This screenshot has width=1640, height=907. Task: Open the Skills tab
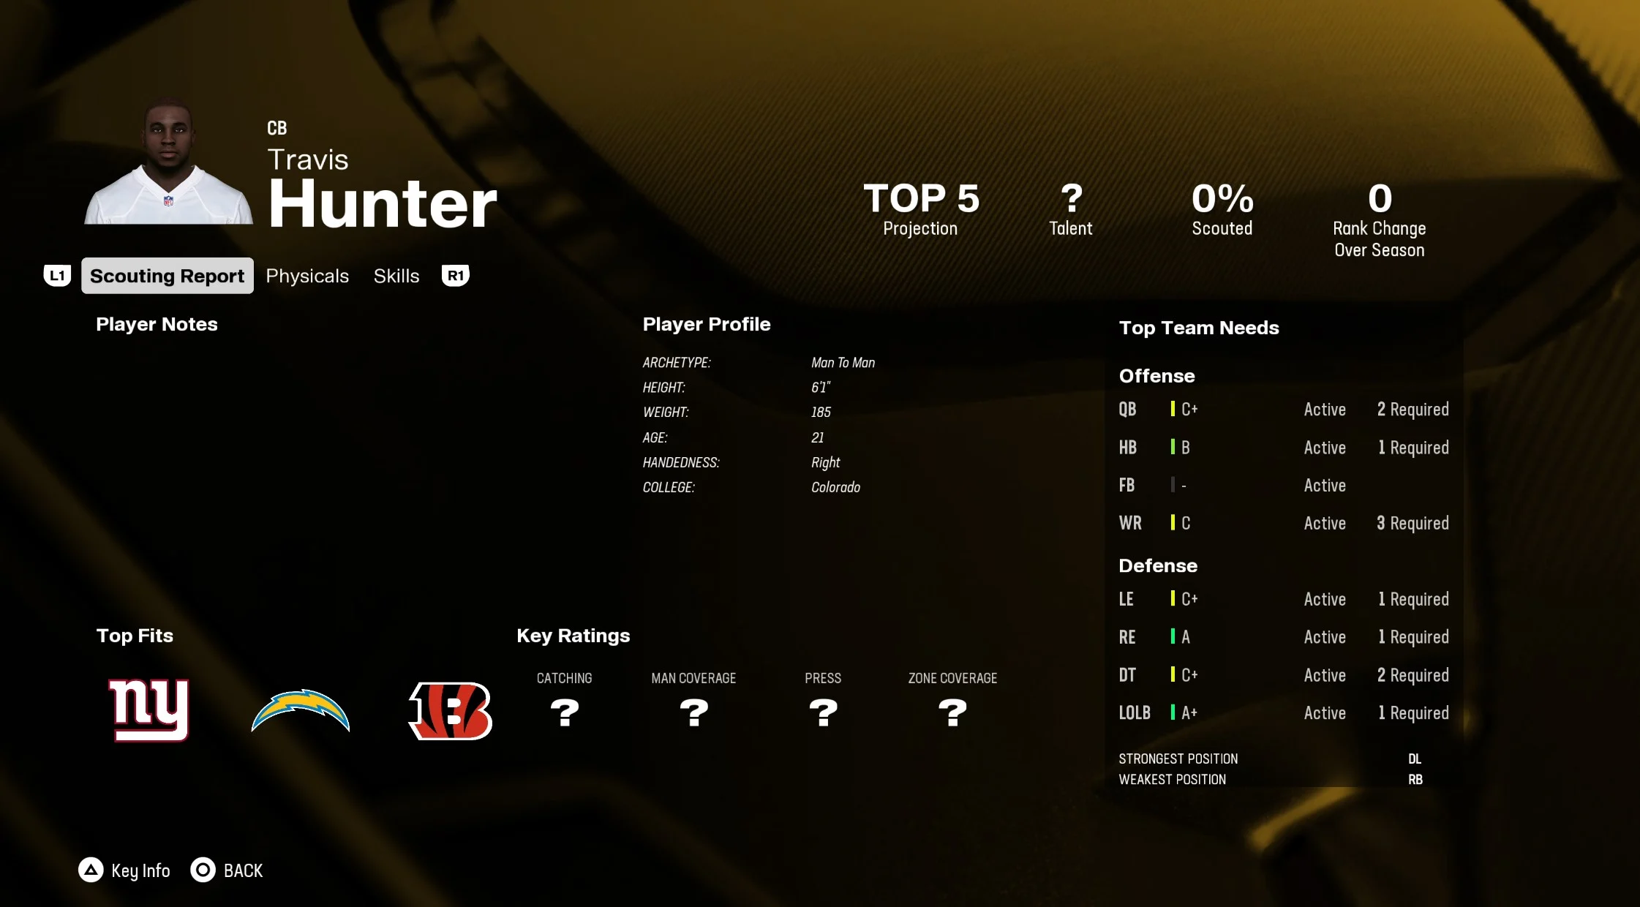394,276
